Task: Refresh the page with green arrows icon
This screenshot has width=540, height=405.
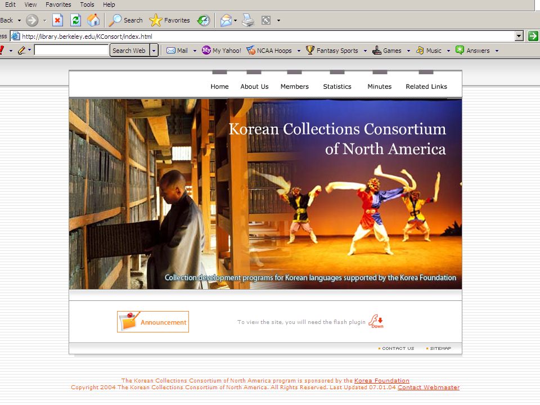Action: [x=75, y=20]
